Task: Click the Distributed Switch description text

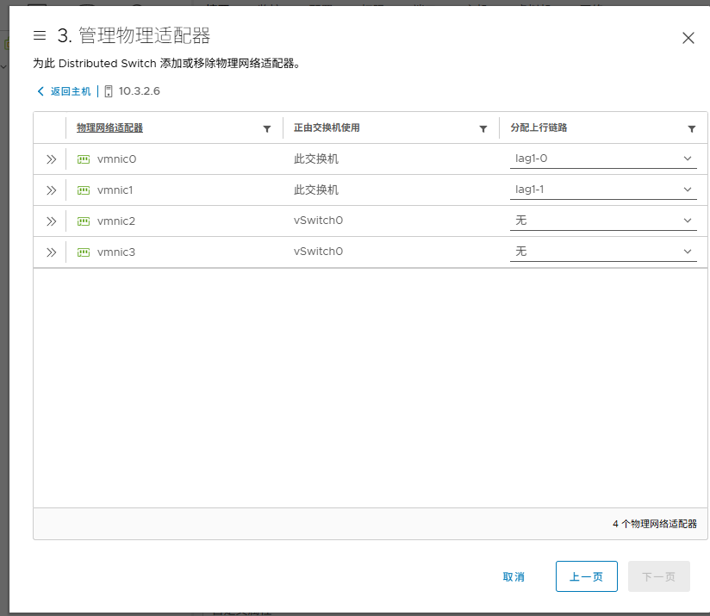Action: click(x=166, y=64)
